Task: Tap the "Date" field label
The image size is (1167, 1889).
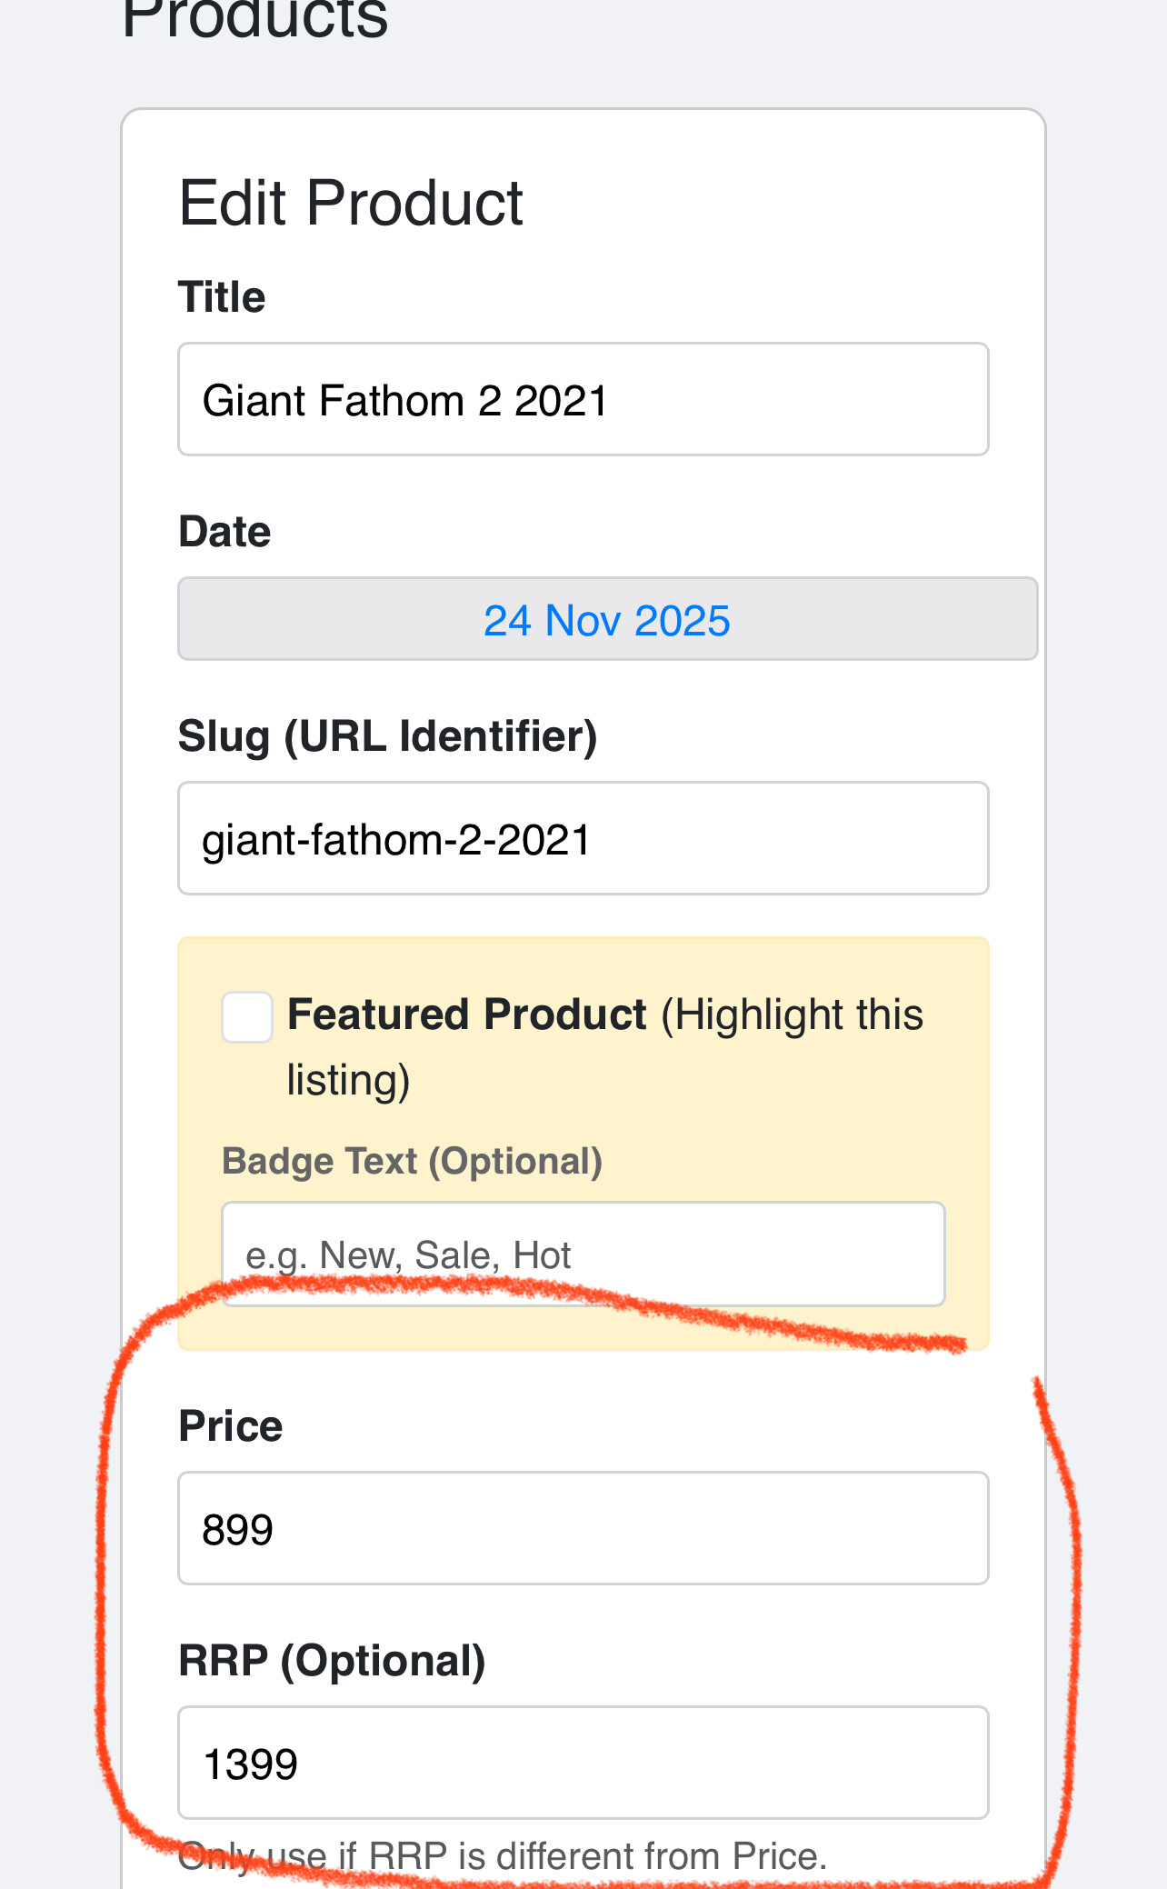Action: (x=224, y=532)
